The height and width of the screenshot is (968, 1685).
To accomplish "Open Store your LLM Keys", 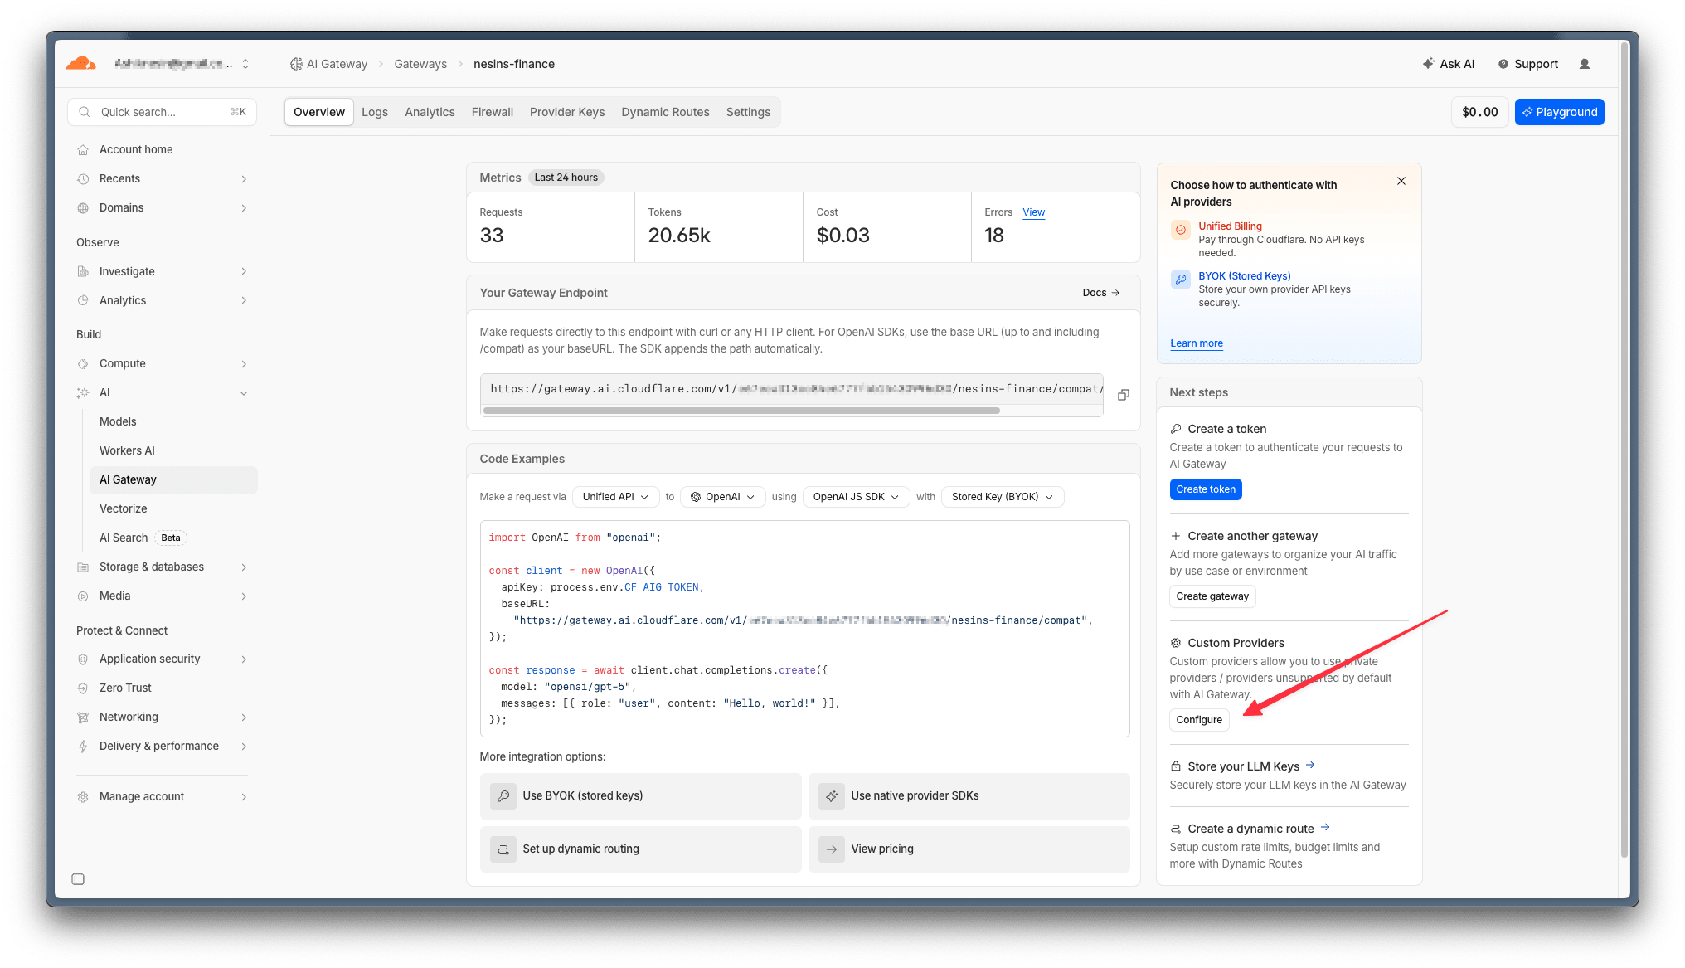I will (x=1242, y=766).
